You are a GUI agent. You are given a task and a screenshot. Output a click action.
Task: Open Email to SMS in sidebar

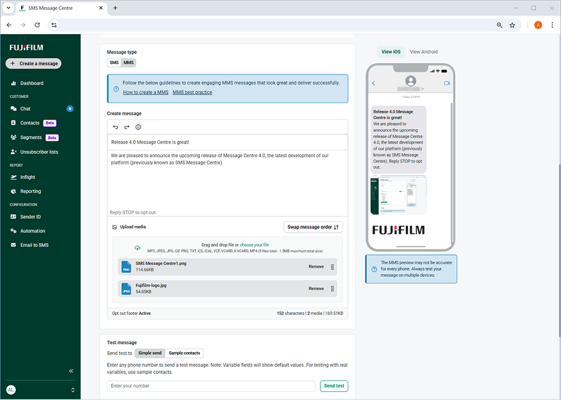click(x=35, y=245)
